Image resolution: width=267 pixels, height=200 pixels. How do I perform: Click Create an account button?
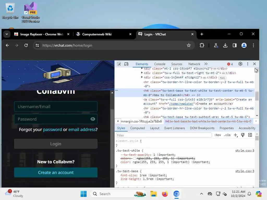coord(56,172)
